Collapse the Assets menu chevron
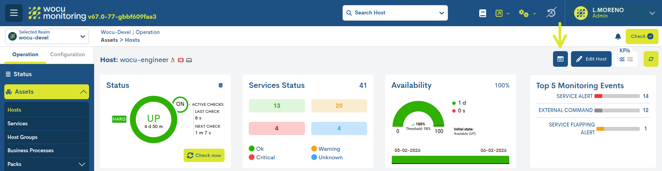Screen dimensions: 662x171 pos(83,92)
